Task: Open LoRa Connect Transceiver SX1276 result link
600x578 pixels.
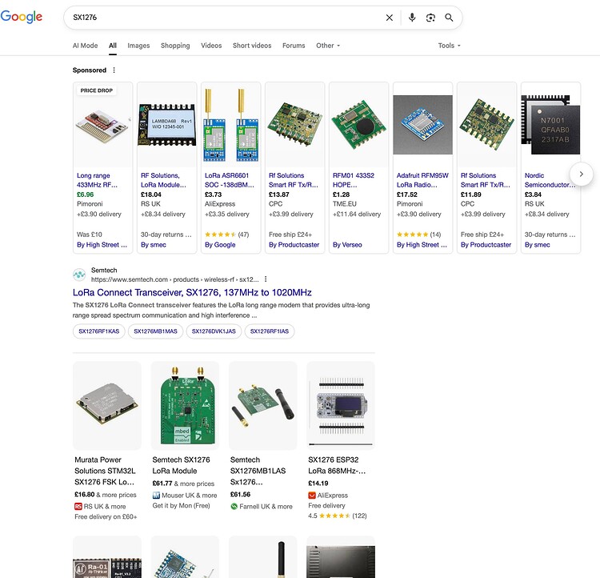Action: (x=192, y=293)
